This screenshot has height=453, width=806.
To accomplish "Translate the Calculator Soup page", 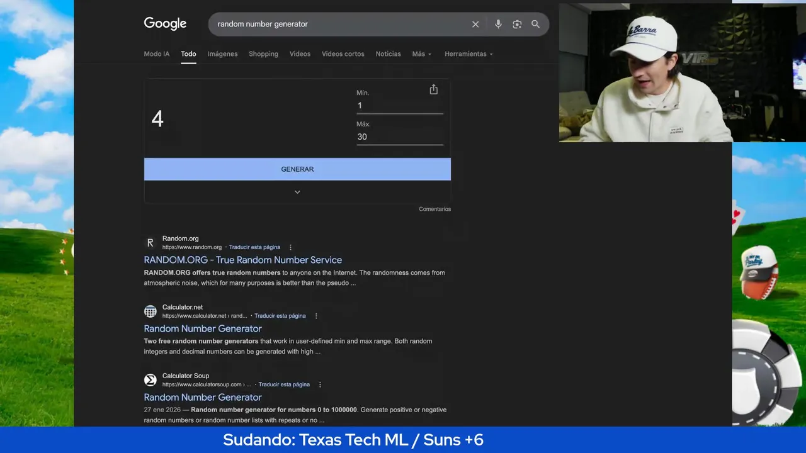I will pos(284,384).
